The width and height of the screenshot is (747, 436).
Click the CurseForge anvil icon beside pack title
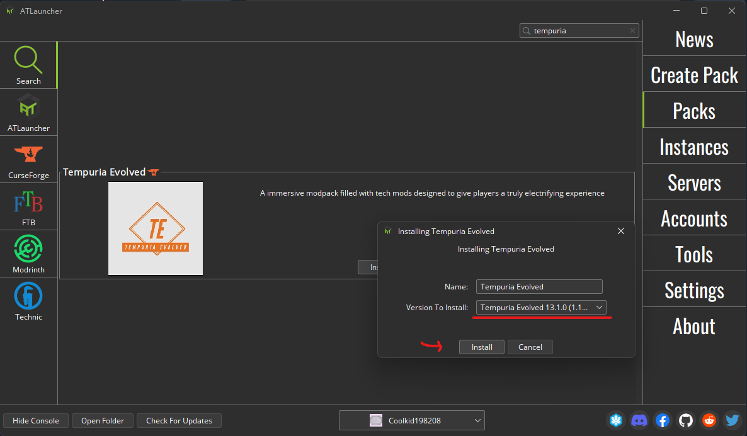click(154, 172)
